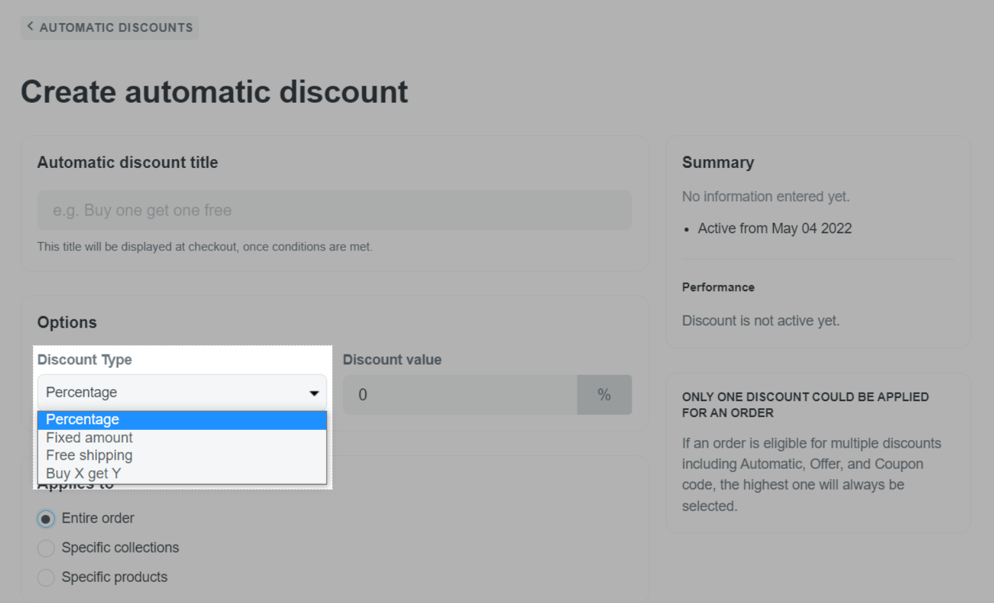994x603 pixels.
Task: Click the 'ONLY ONE DISCOUNT COULD BE APPLIED' heading
Action: point(805,405)
